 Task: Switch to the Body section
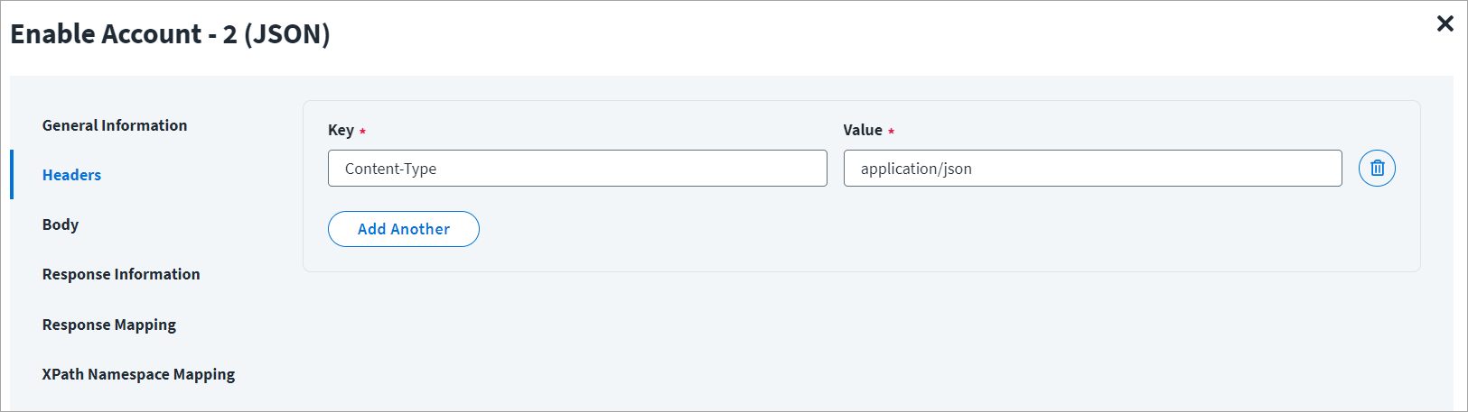(61, 224)
